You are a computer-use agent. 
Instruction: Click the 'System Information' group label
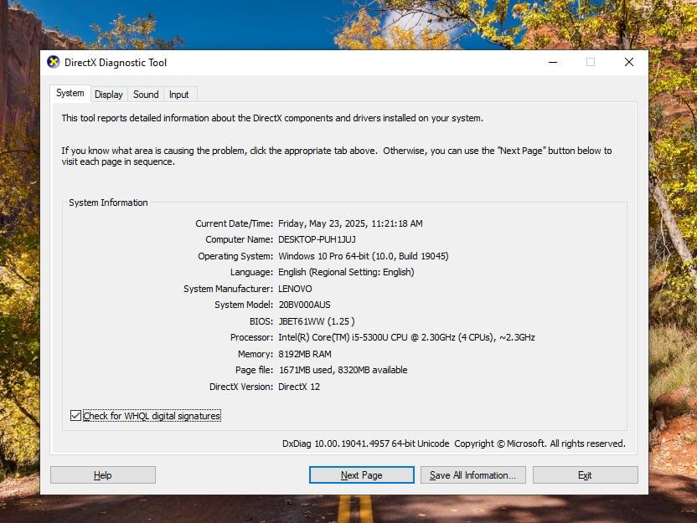pos(108,203)
